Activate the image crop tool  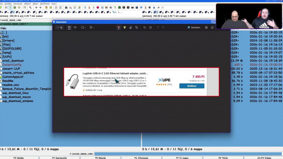coord(145,27)
